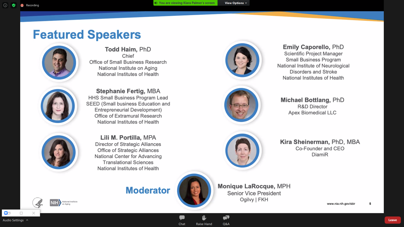This screenshot has width=404, height=227.
Task: Click the name 'Monique LaRocque, MPH'
Action: point(254,186)
